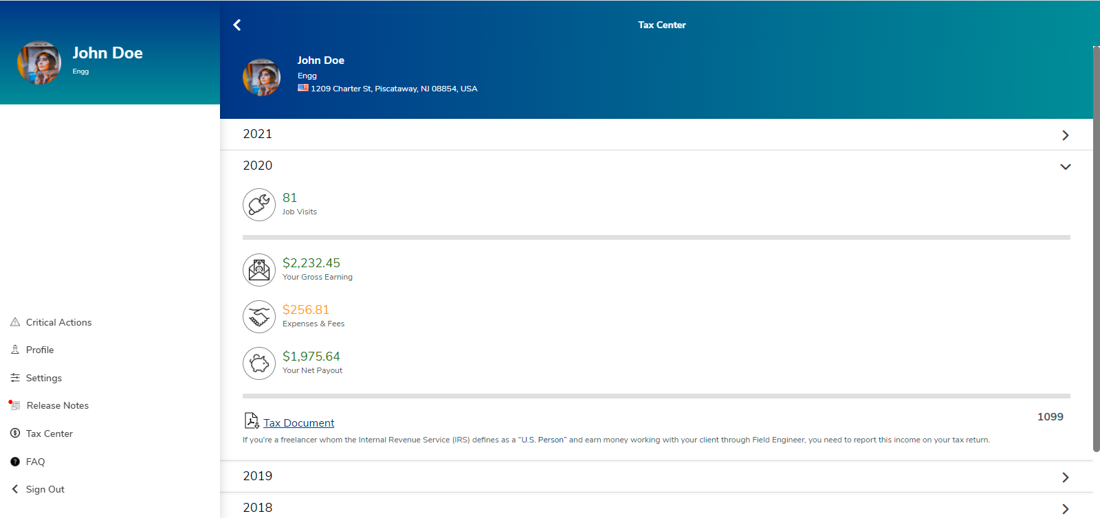Open Release Notes in the sidebar
The image size is (1100, 518).
click(x=58, y=405)
